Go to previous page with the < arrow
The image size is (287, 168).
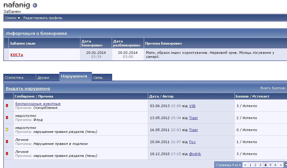point(245,165)
